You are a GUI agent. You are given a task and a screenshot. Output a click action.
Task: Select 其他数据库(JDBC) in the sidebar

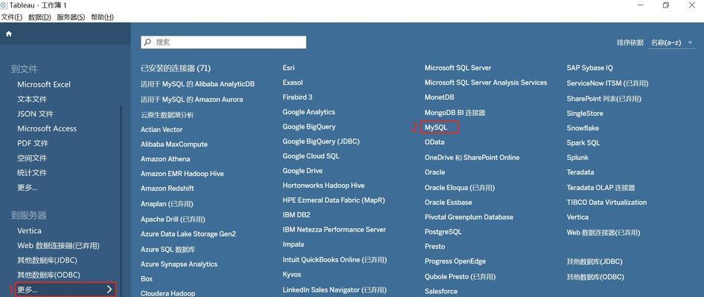pyautogui.click(x=47, y=261)
